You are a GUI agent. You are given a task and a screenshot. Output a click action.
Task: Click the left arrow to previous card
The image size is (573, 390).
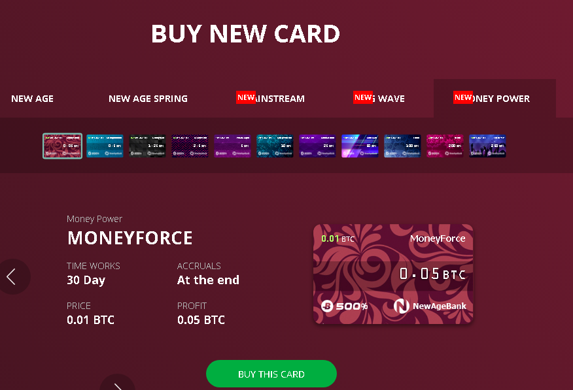(x=12, y=276)
